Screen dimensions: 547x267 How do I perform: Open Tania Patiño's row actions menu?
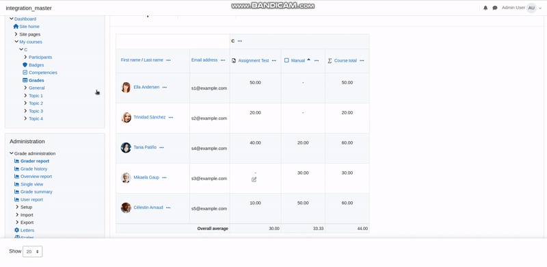pyautogui.click(x=161, y=147)
